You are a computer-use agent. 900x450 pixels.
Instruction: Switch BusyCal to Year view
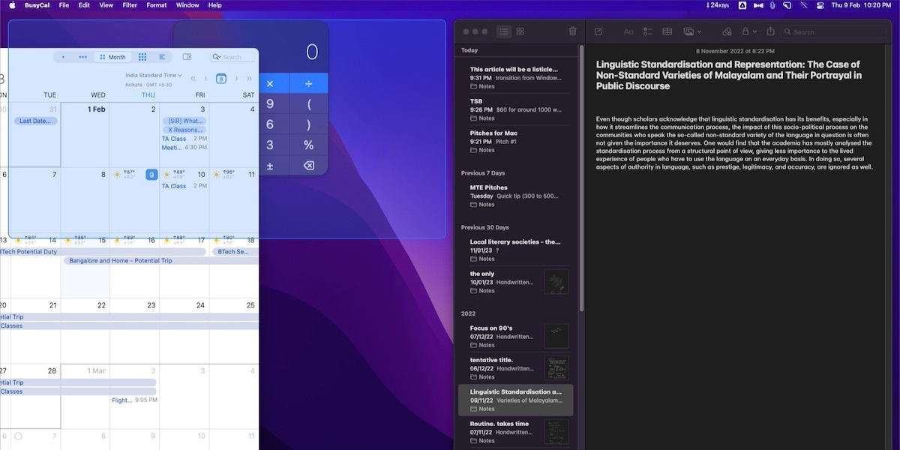coord(142,56)
